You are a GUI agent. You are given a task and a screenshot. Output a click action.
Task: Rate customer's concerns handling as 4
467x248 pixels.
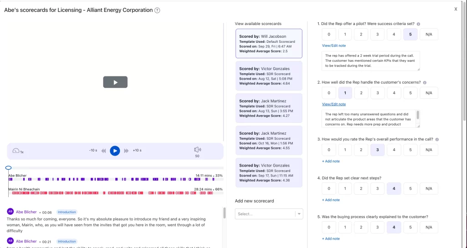point(394,93)
